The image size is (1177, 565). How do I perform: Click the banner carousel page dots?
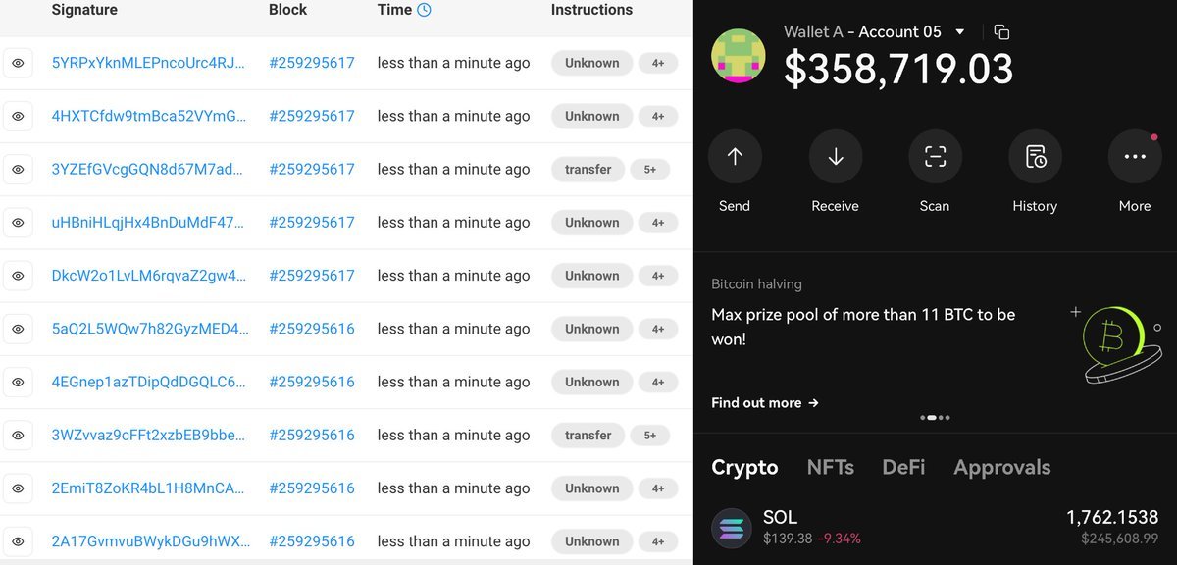(935, 418)
